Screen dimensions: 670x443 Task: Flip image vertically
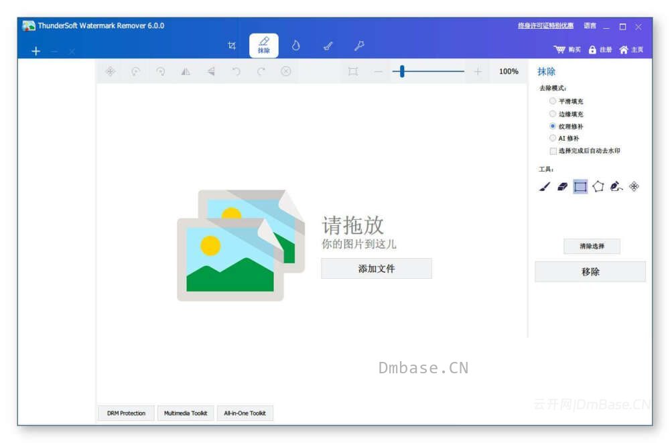pyautogui.click(x=210, y=72)
